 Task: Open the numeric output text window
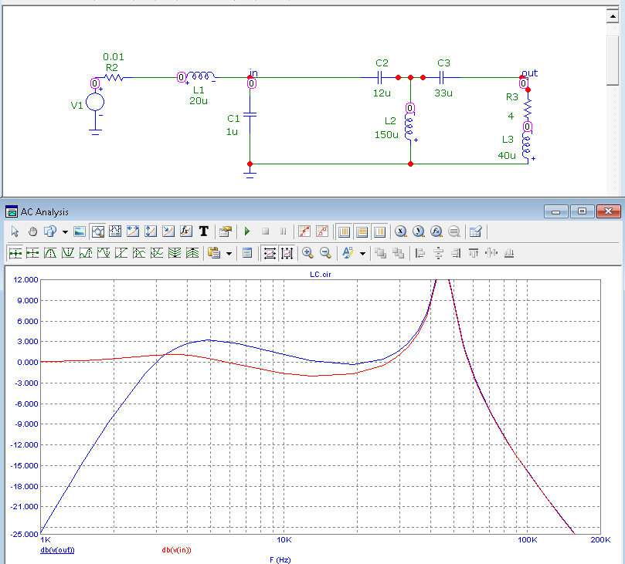pyautogui.click(x=247, y=253)
